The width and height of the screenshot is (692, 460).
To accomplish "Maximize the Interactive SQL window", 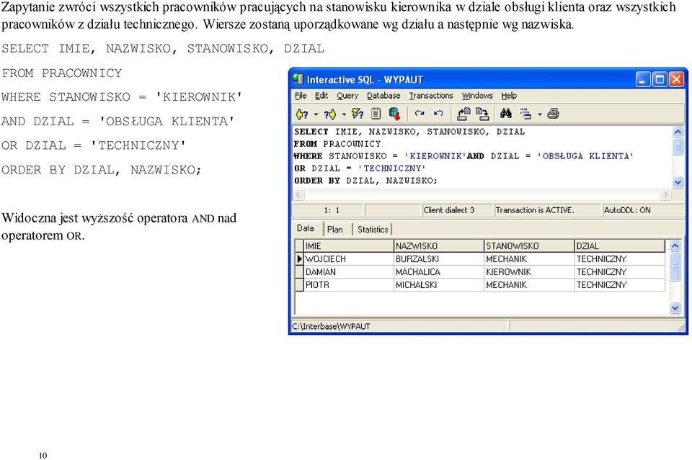I will (x=660, y=79).
